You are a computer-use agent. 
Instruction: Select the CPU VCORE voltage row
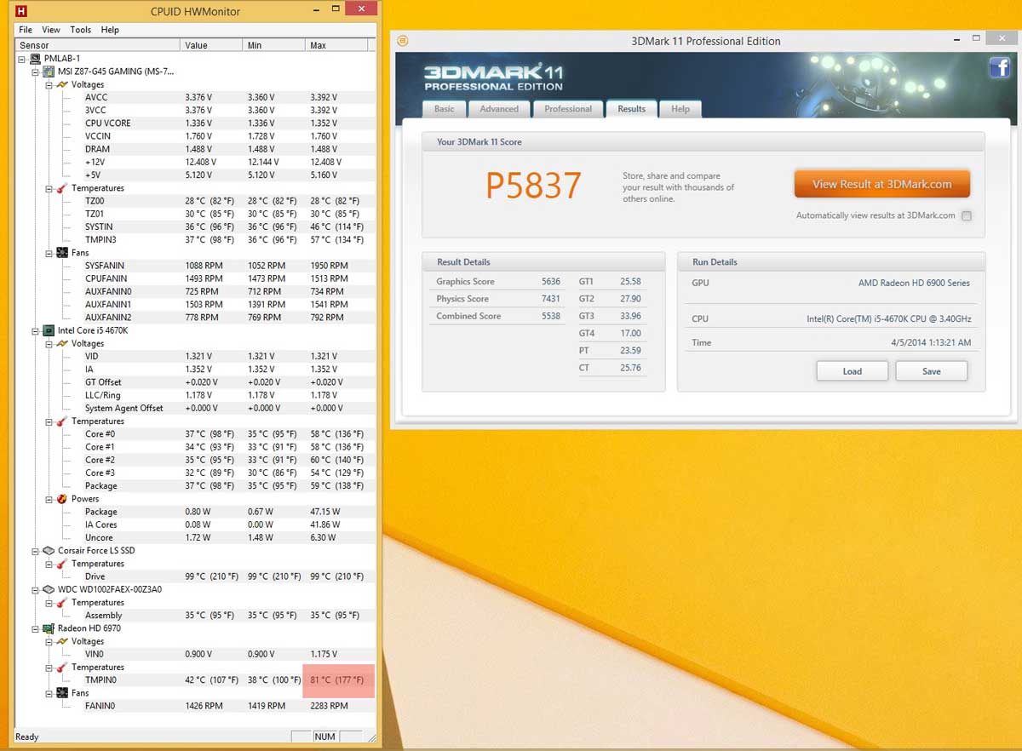196,123
